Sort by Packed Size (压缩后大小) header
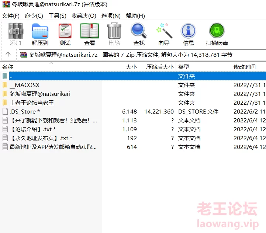 [158, 67]
